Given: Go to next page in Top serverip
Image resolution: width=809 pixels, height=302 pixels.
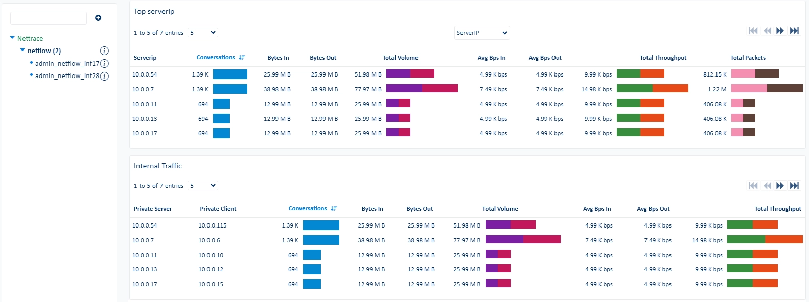Looking at the screenshot, I should point(780,31).
